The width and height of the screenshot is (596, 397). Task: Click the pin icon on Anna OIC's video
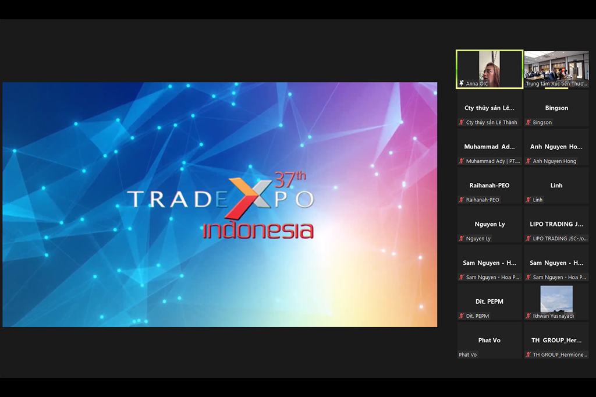pos(462,83)
